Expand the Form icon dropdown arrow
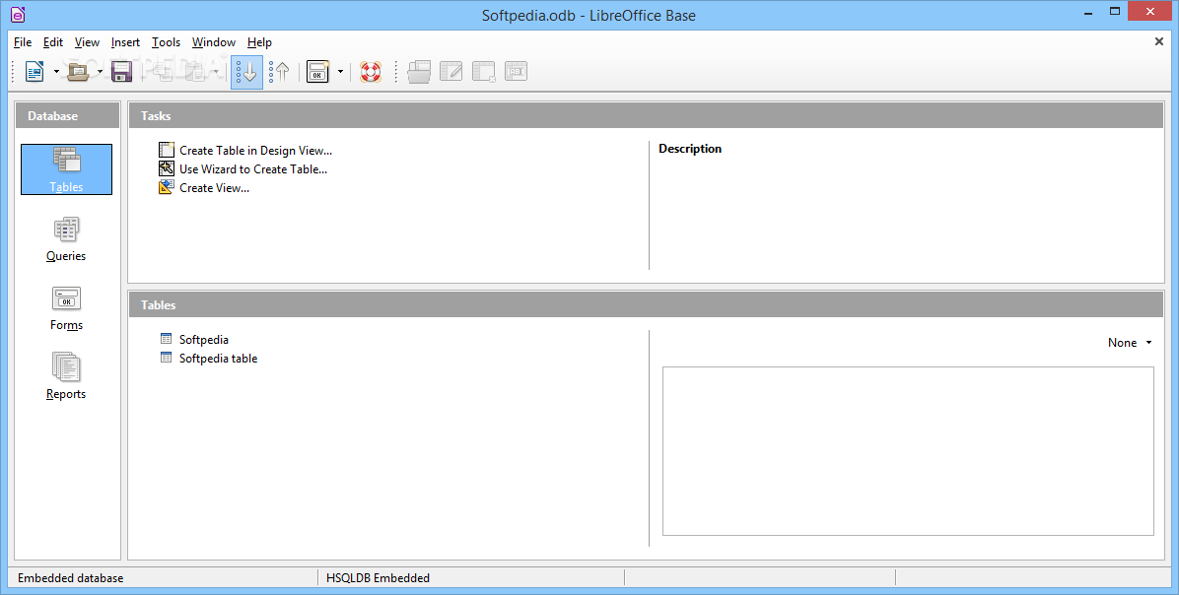The width and height of the screenshot is (1179, 595). (x=340, y=72)
